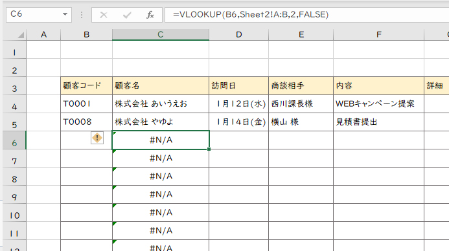Select cell 見積書提出
This screenshot has width=449, height=251.
(378, 122)
